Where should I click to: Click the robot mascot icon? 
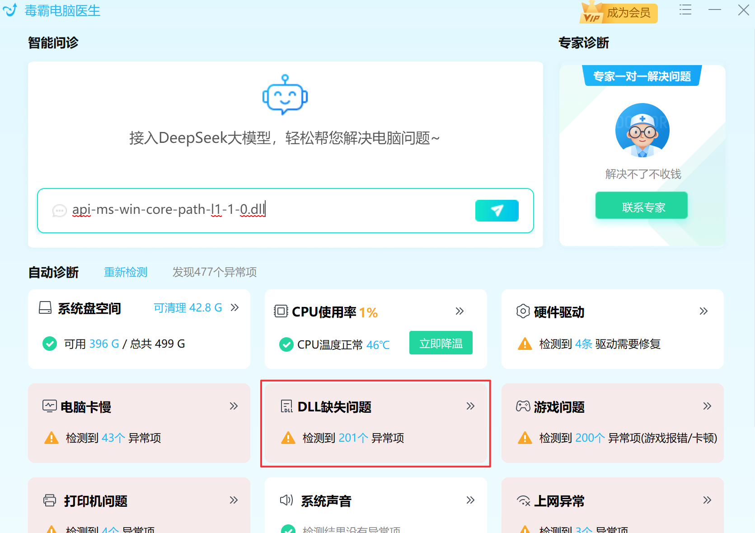(x=285, y=95)
